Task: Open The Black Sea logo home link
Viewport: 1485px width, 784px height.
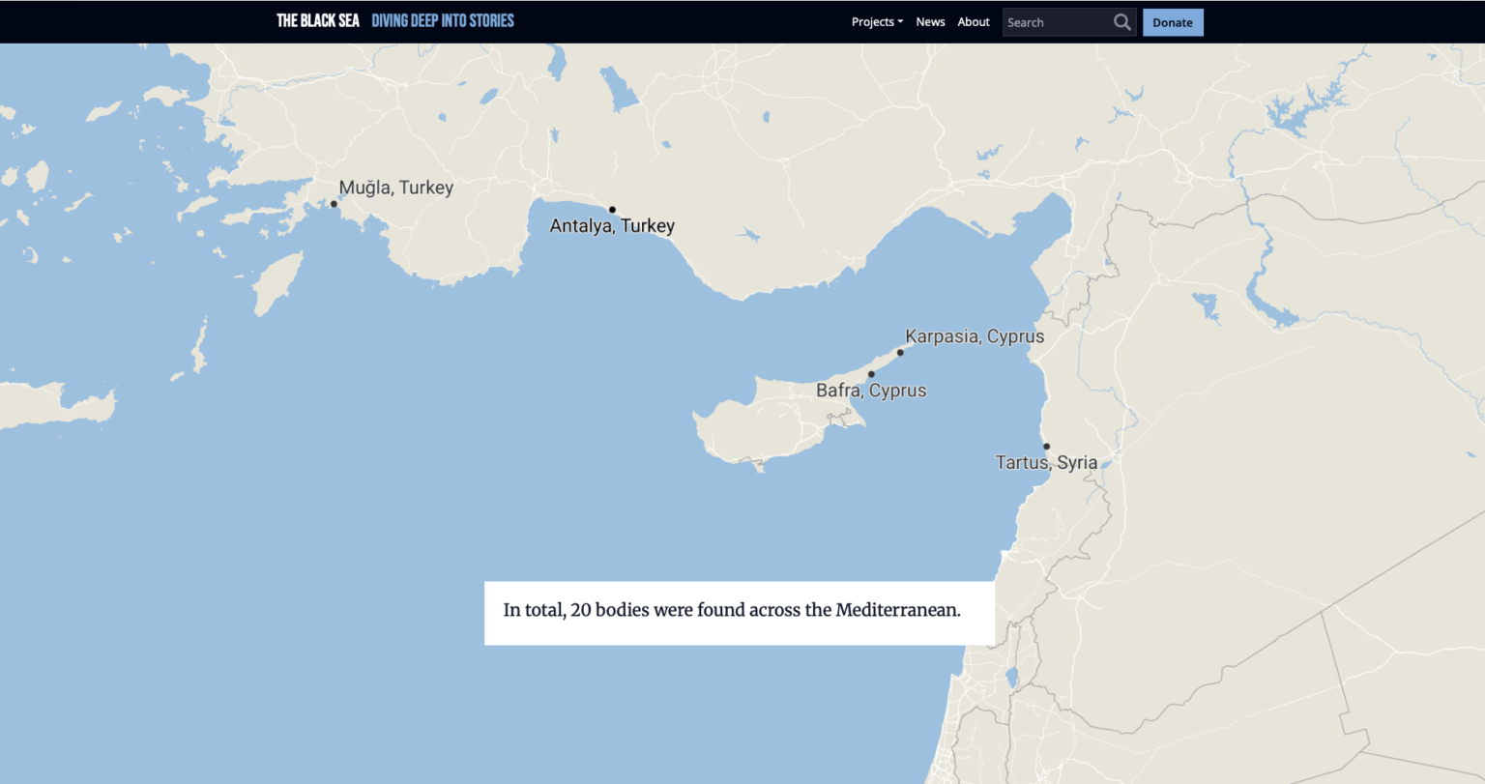Action: click(x=318, y=21)
